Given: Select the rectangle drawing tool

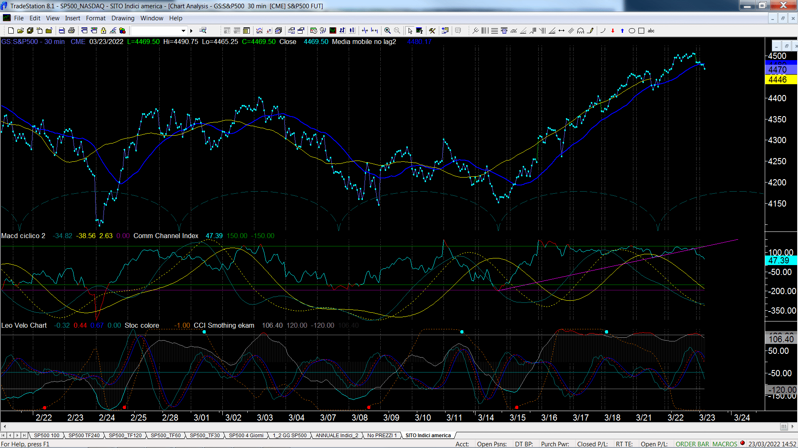Looking at the screenshot, I should (x=641, y=31).
